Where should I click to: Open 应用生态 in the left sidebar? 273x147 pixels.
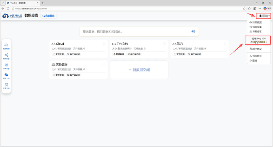(x=6, y=86)
